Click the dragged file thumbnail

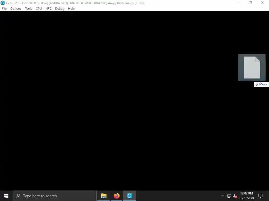(252, 68)
